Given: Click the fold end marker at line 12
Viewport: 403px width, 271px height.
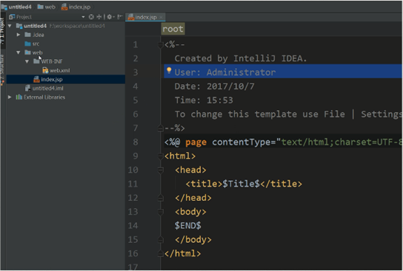Looking at the screenshot, I should (x=161, y=198).
